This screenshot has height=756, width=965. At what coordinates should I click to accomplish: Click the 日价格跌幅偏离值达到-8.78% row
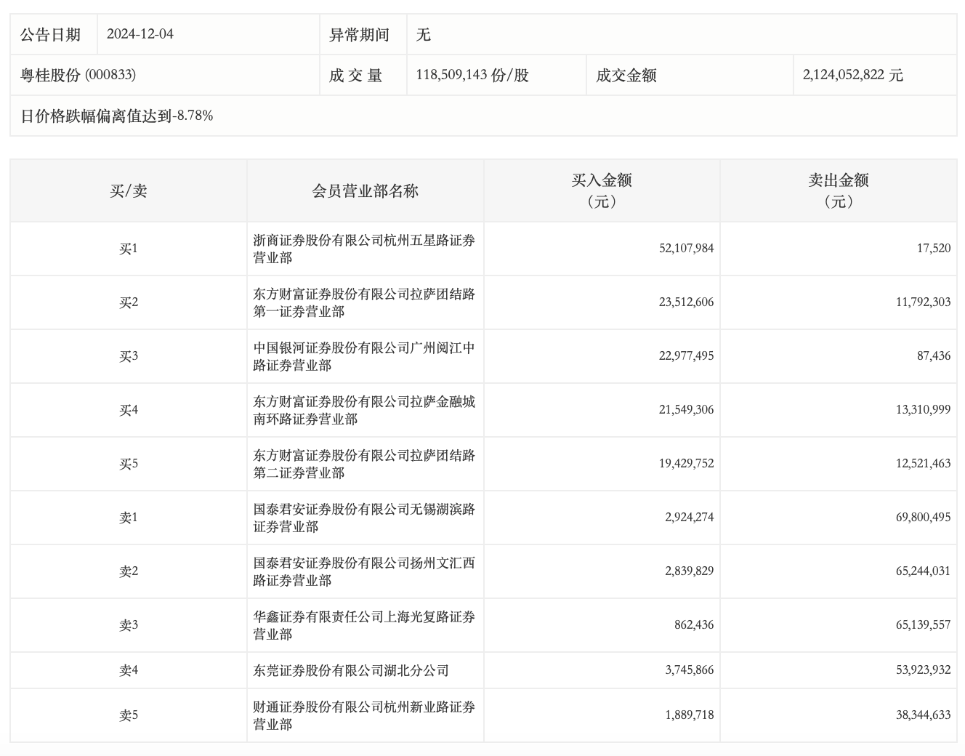click(117, 116)
